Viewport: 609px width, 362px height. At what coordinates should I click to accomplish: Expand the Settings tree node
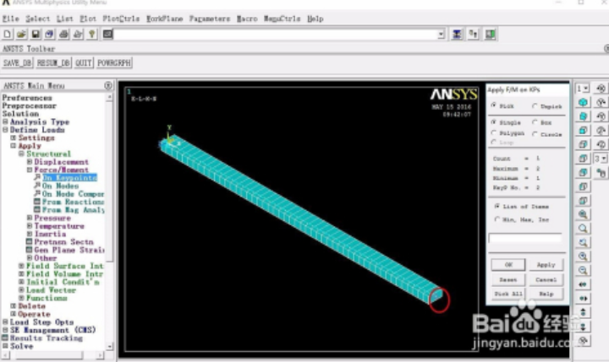coord(14,138)
